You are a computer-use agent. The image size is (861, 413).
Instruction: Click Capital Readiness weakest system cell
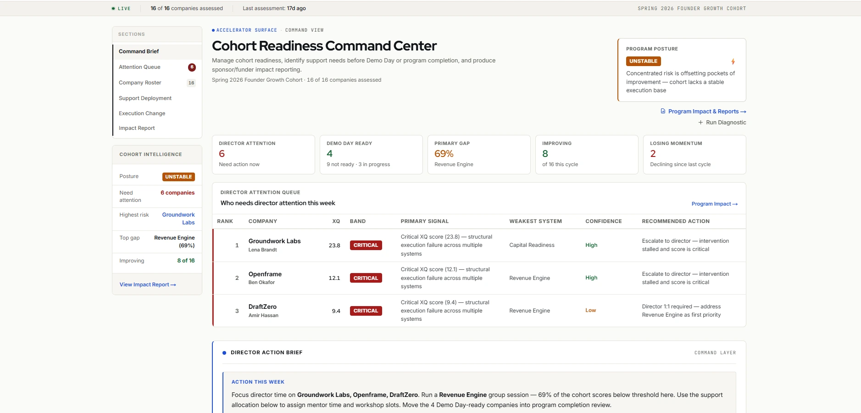point(532,245)
